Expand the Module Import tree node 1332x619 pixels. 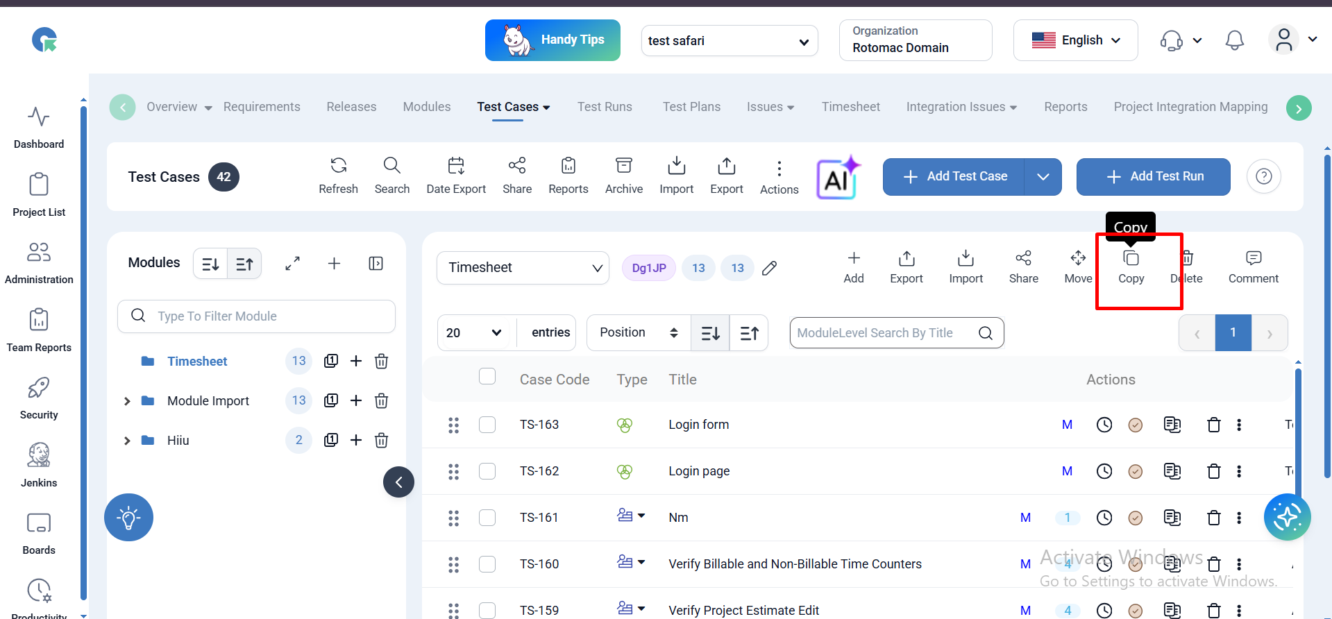tap(127, 401)
